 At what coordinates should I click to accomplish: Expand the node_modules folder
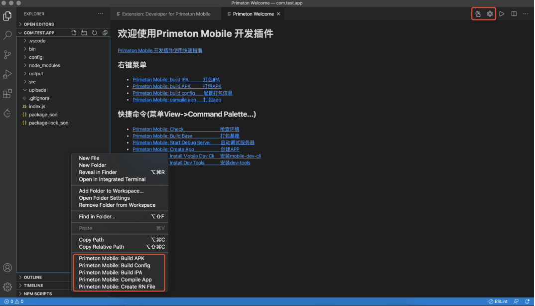[x=44, y=65]
